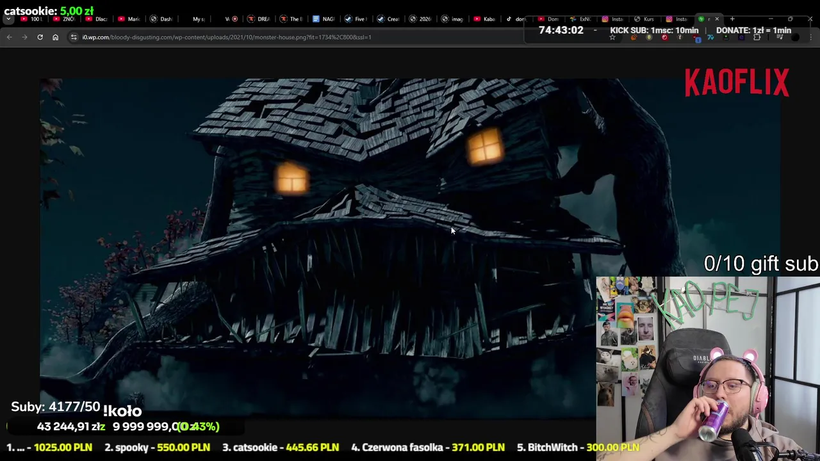View site information icon in address bar

pos(74,37)
